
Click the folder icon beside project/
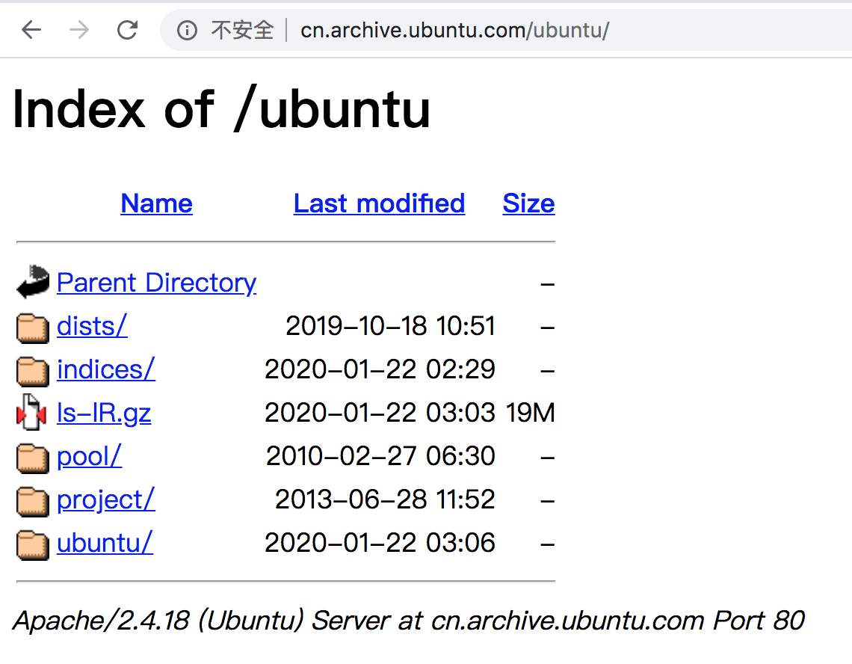[32, 500]
